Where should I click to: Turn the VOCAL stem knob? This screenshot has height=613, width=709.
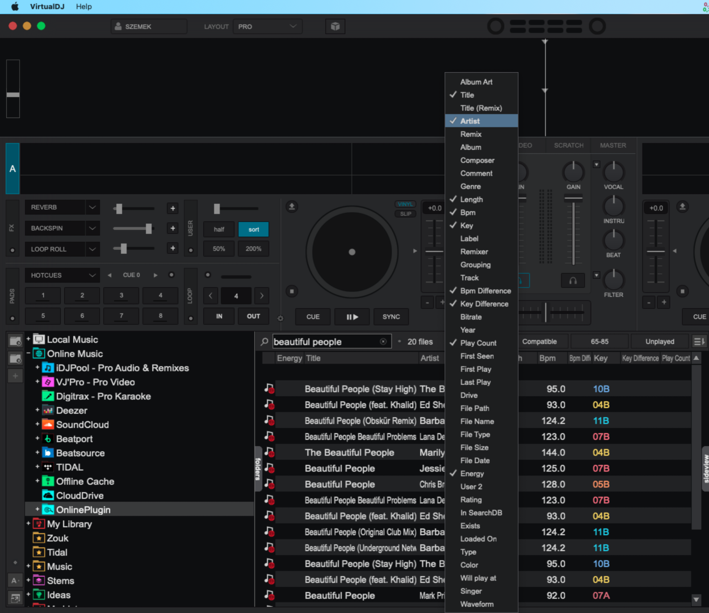[614, 172]
